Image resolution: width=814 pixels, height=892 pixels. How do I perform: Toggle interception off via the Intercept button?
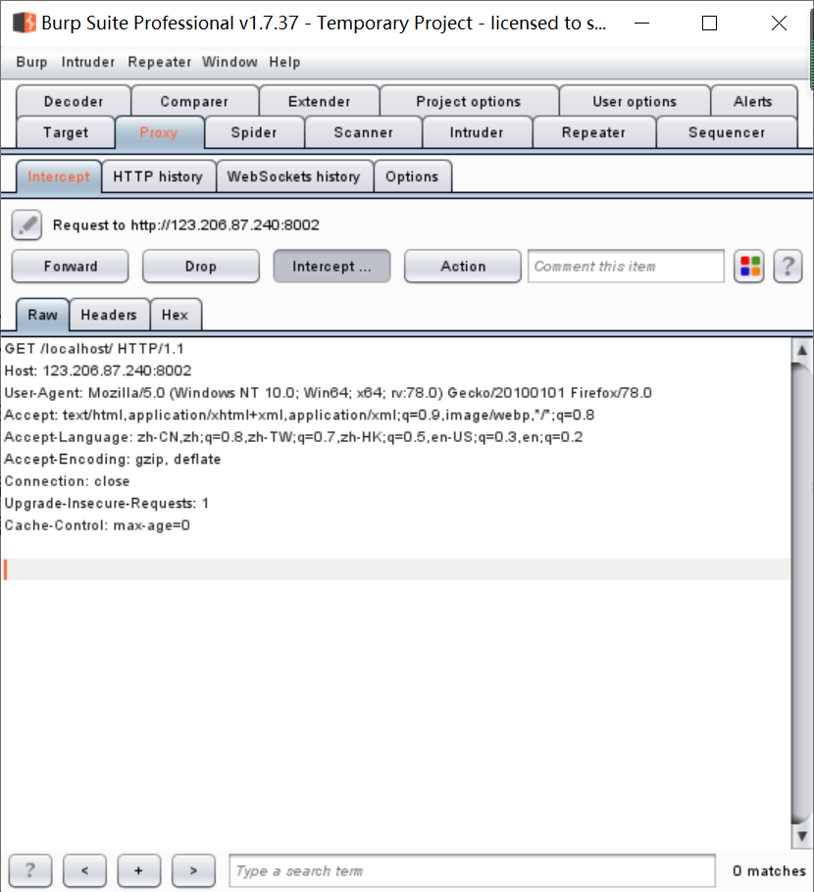coord(331,266)
